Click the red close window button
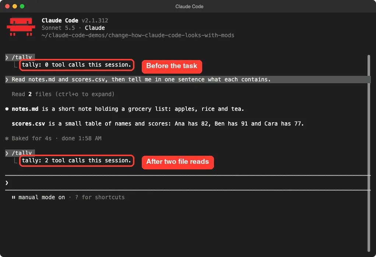The image size is (376, 257). [7, 6]
